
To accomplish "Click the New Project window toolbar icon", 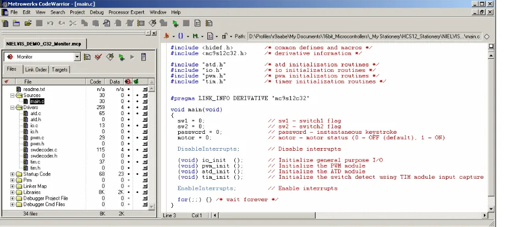I will 16,23.
